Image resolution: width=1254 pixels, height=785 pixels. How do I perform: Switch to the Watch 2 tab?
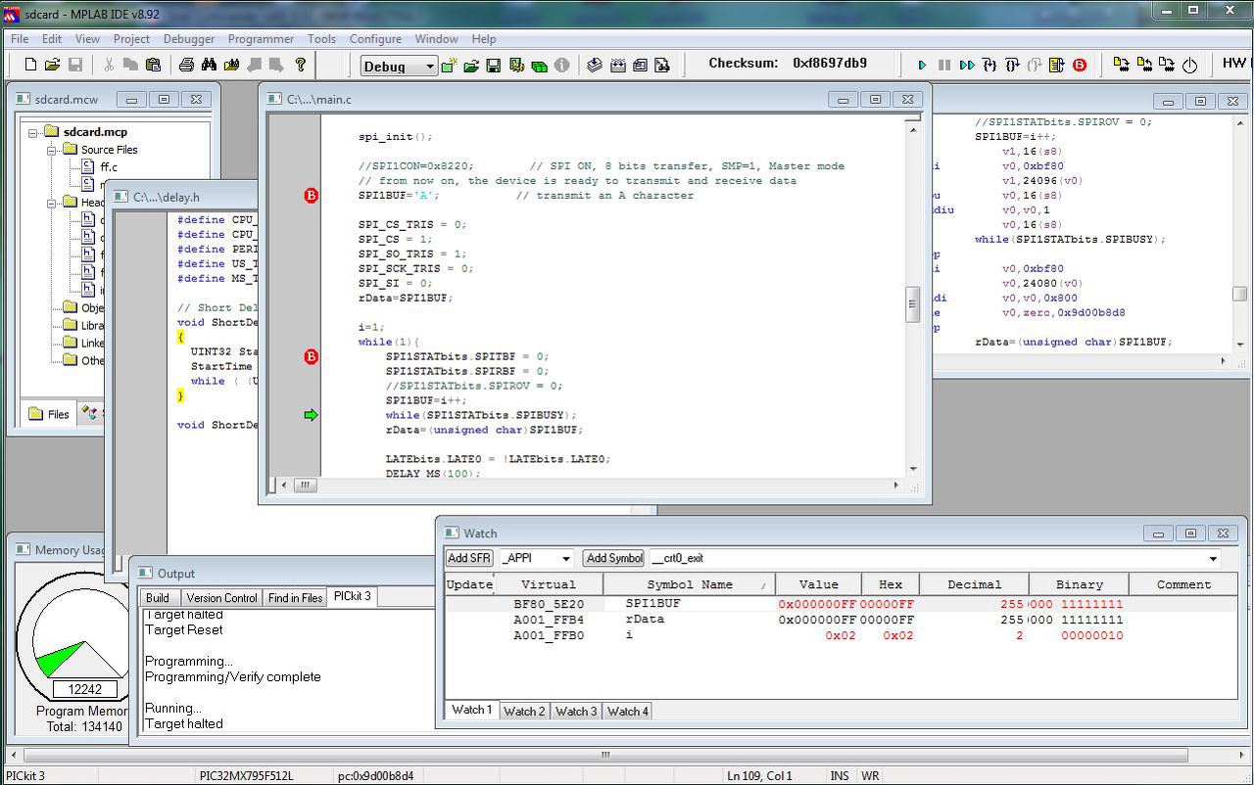524,712
